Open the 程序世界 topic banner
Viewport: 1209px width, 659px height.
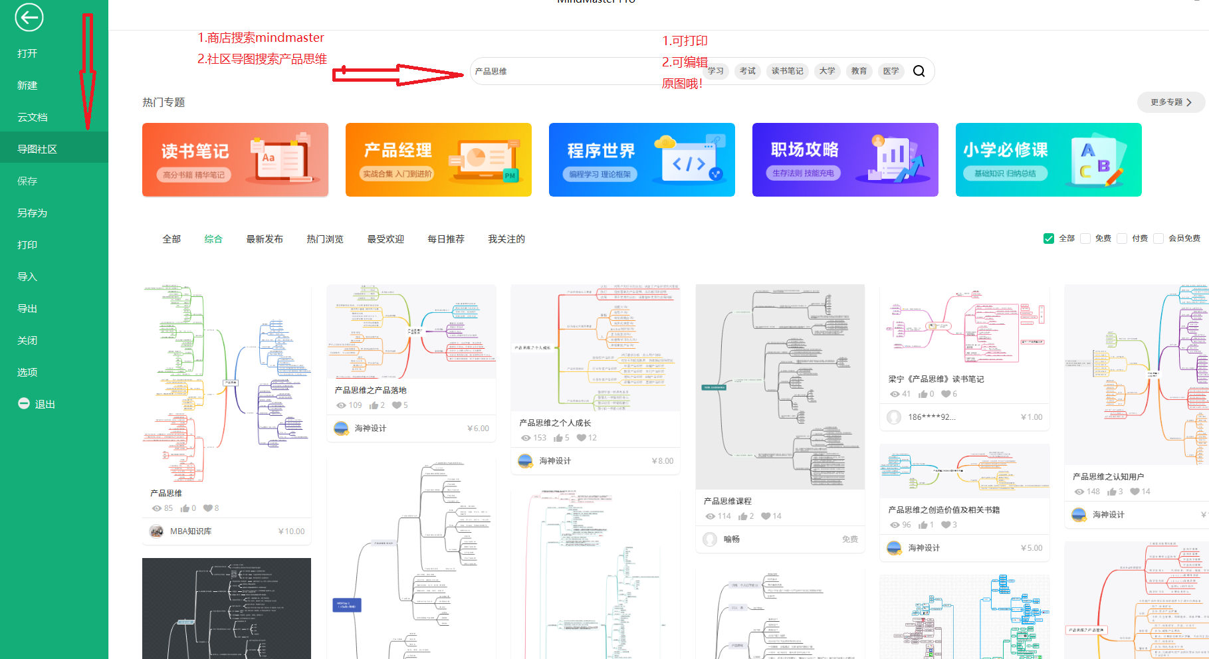pos(642,159)
